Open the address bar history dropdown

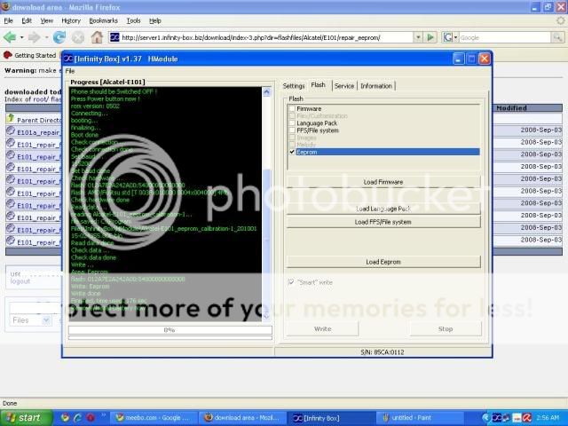(417, 37)
